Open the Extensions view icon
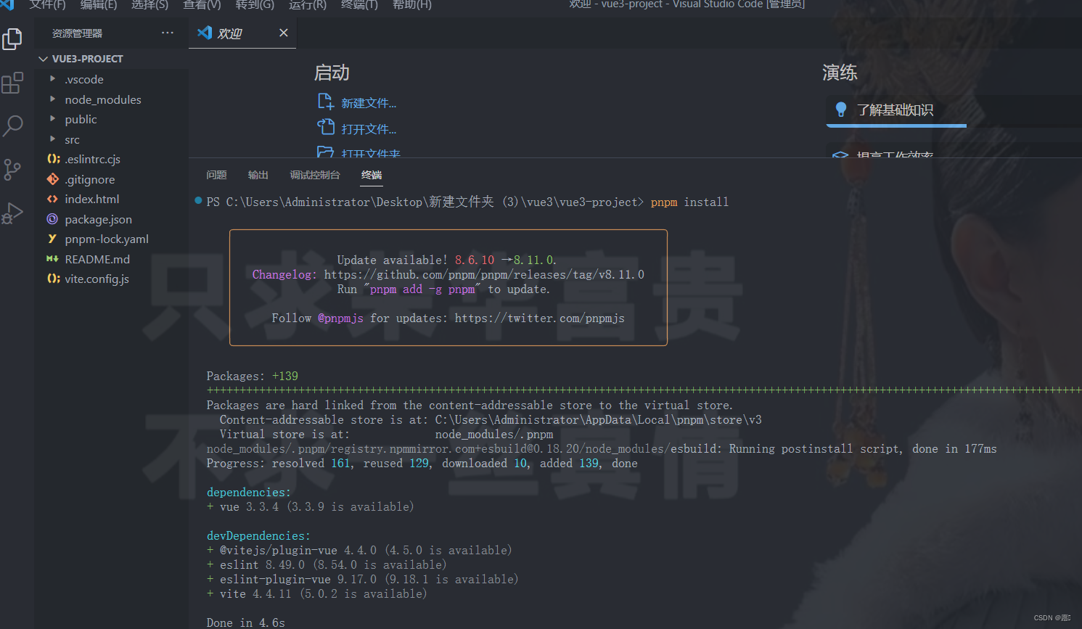Image resolution: width=1082 pixels, height=629 pixels. point(12,83)
